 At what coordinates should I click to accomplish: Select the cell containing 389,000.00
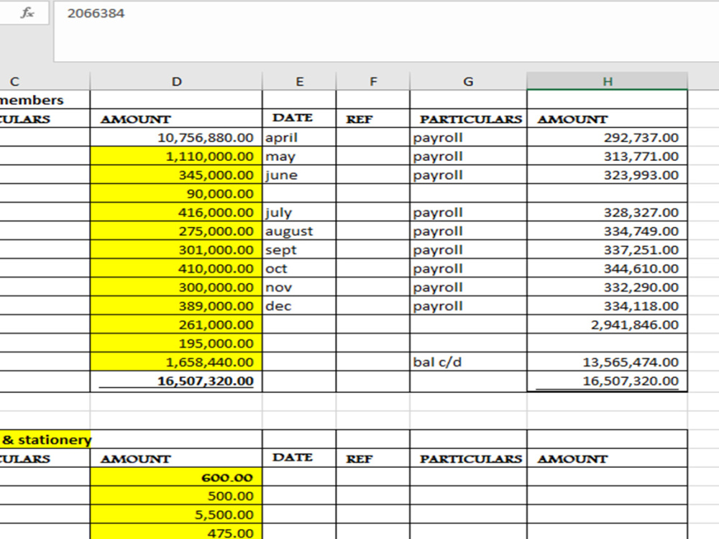[177, 306]
